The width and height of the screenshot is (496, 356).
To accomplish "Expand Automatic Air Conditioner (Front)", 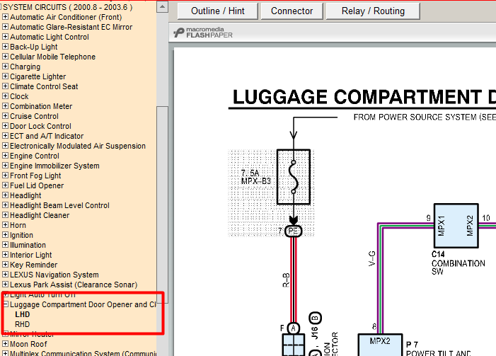I will 5,17.
